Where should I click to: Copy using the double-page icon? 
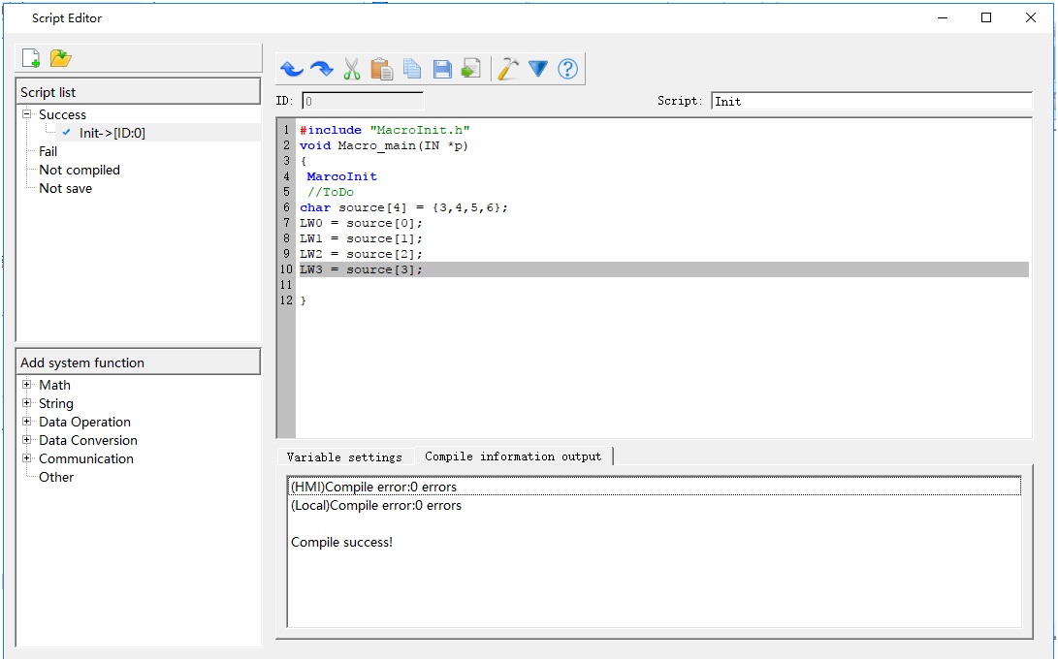pos(411,69)
